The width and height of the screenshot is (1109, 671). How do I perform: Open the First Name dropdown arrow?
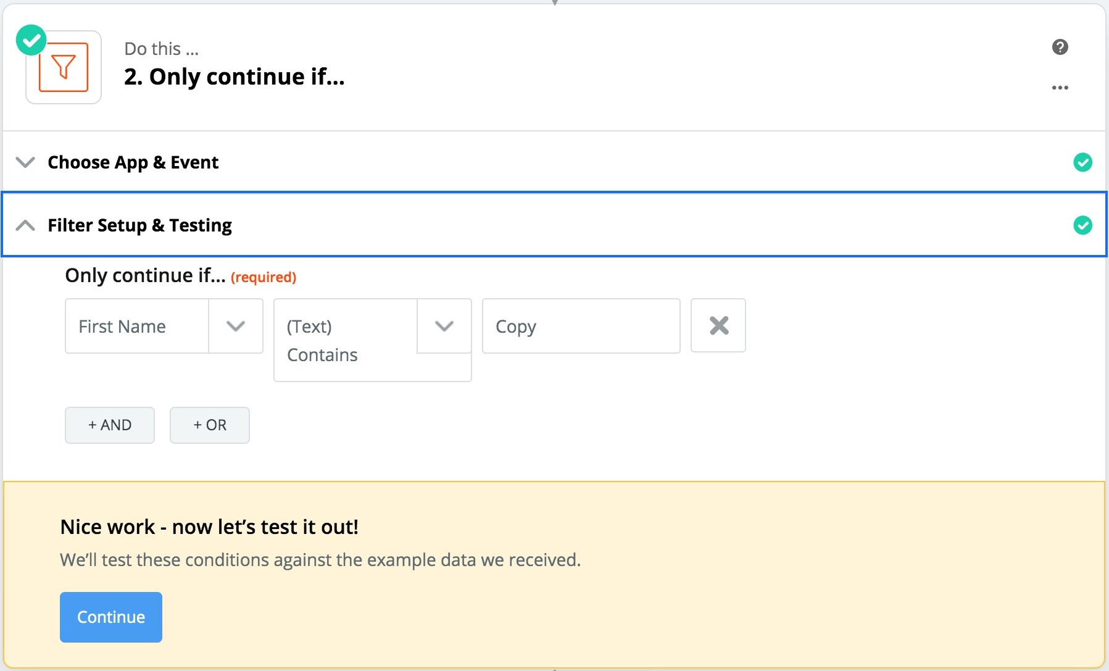pos(236,326)
